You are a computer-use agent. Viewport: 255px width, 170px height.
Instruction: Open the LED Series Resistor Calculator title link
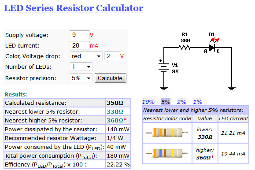[x=74, y=8]
